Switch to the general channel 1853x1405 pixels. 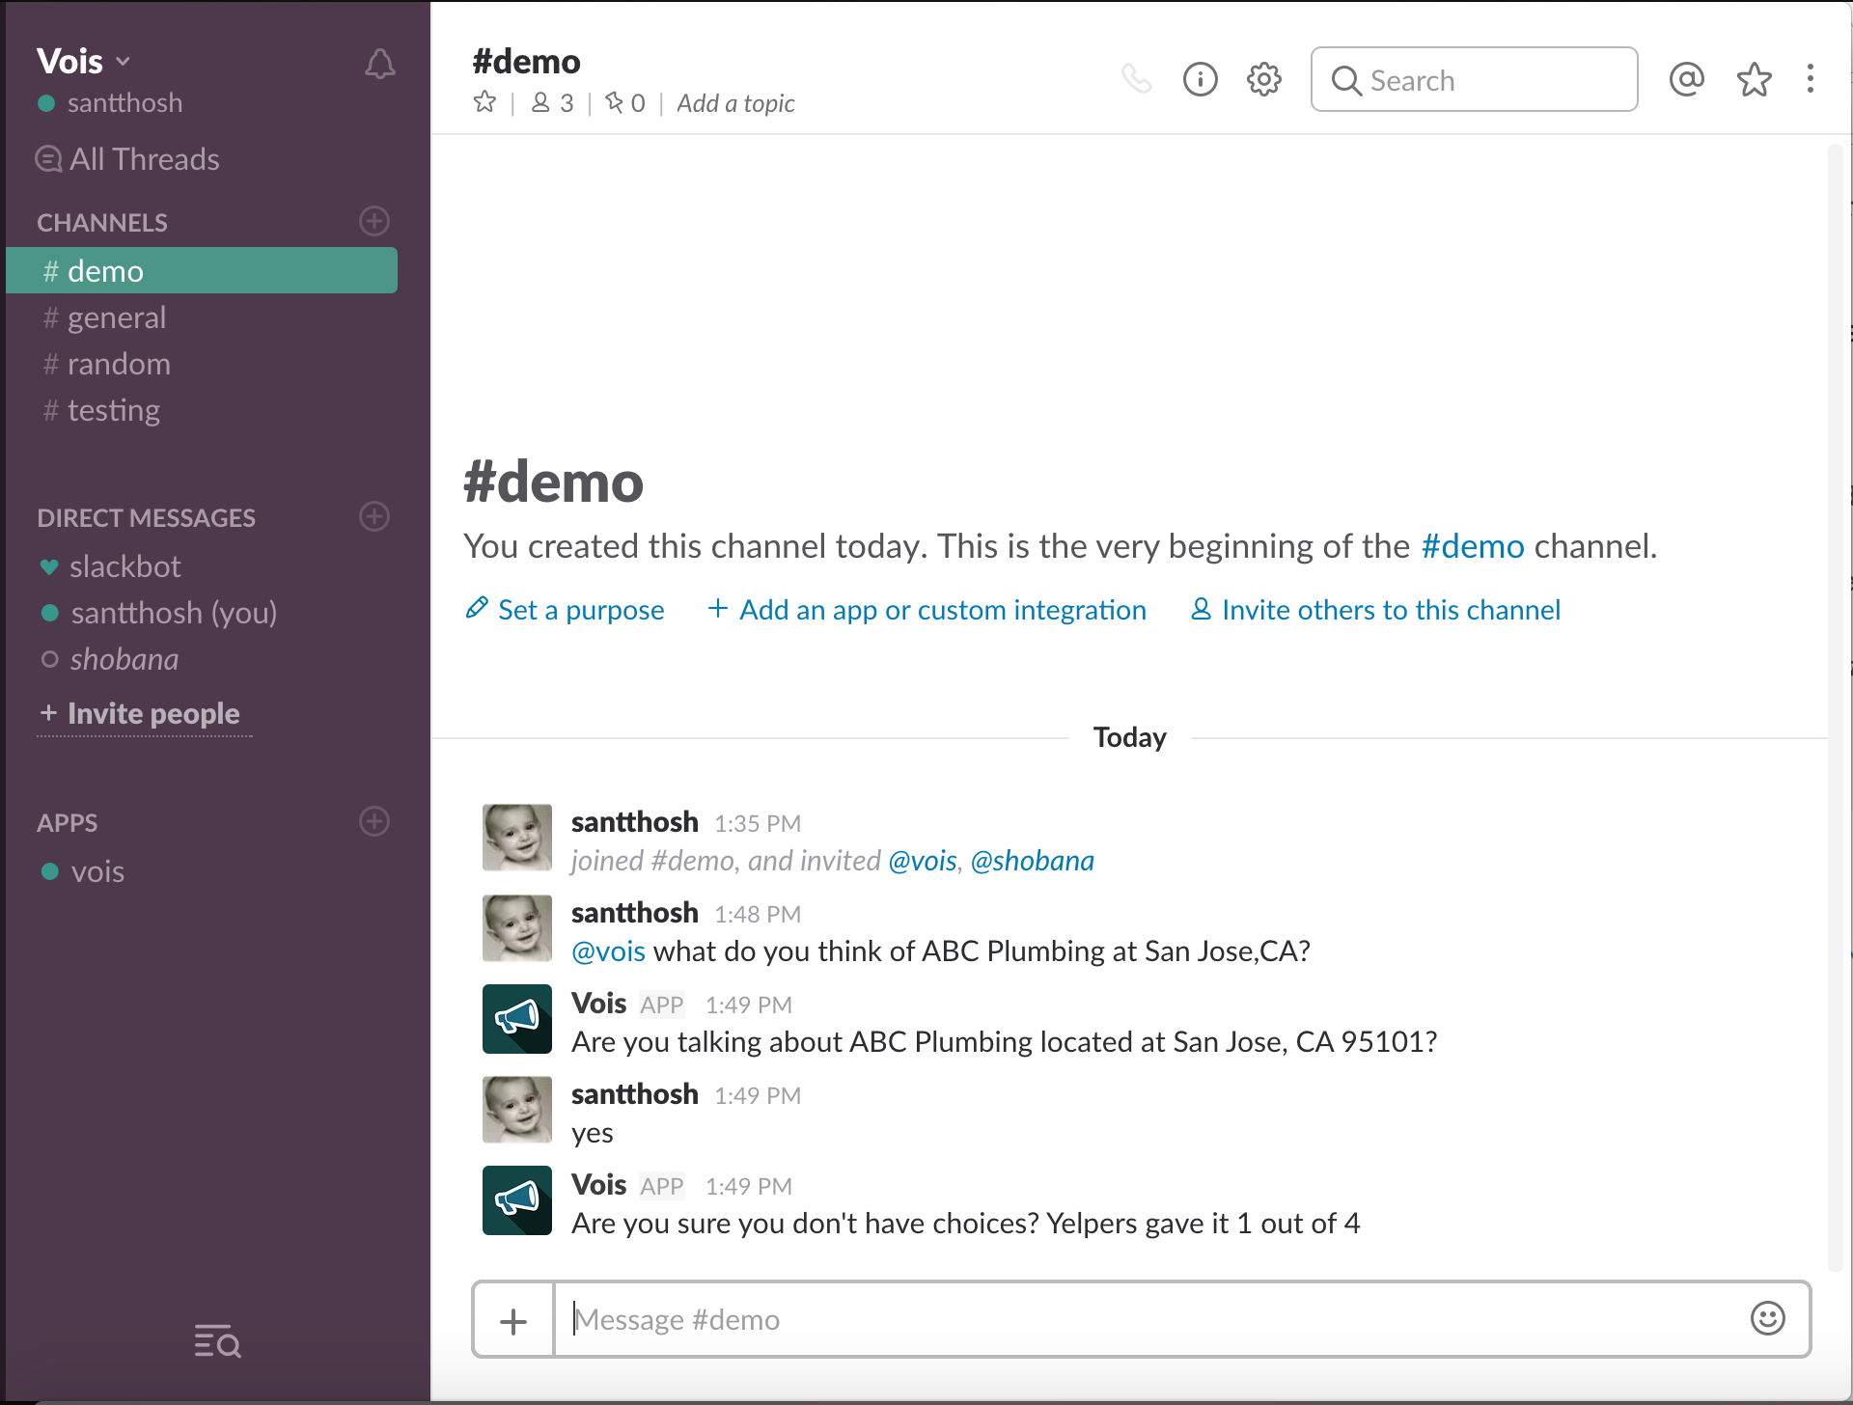[x=116, y=317]
